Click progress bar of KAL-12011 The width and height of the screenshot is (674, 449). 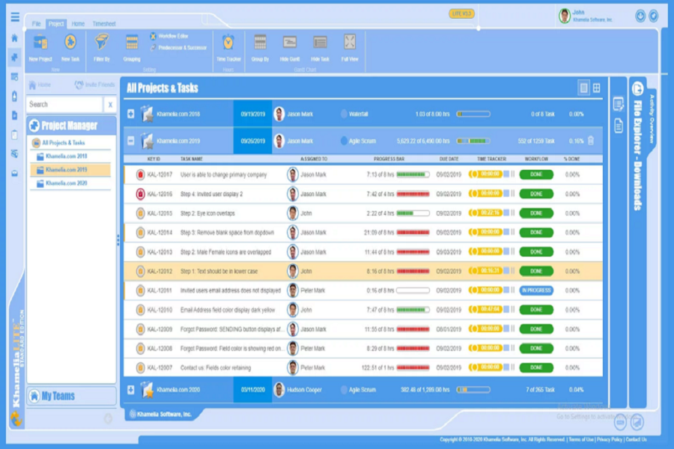click(413, 290)
